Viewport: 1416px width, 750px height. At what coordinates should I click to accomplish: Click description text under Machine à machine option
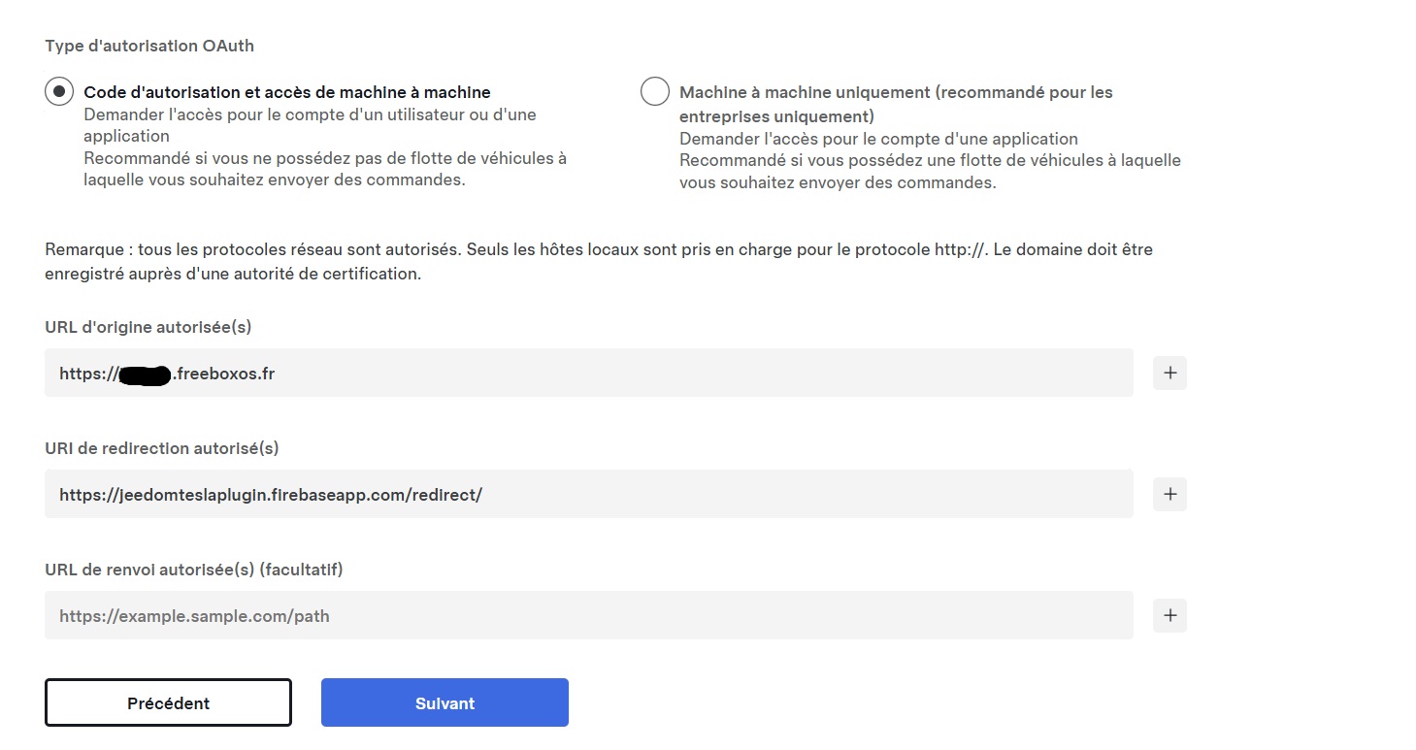pos(930,160)
